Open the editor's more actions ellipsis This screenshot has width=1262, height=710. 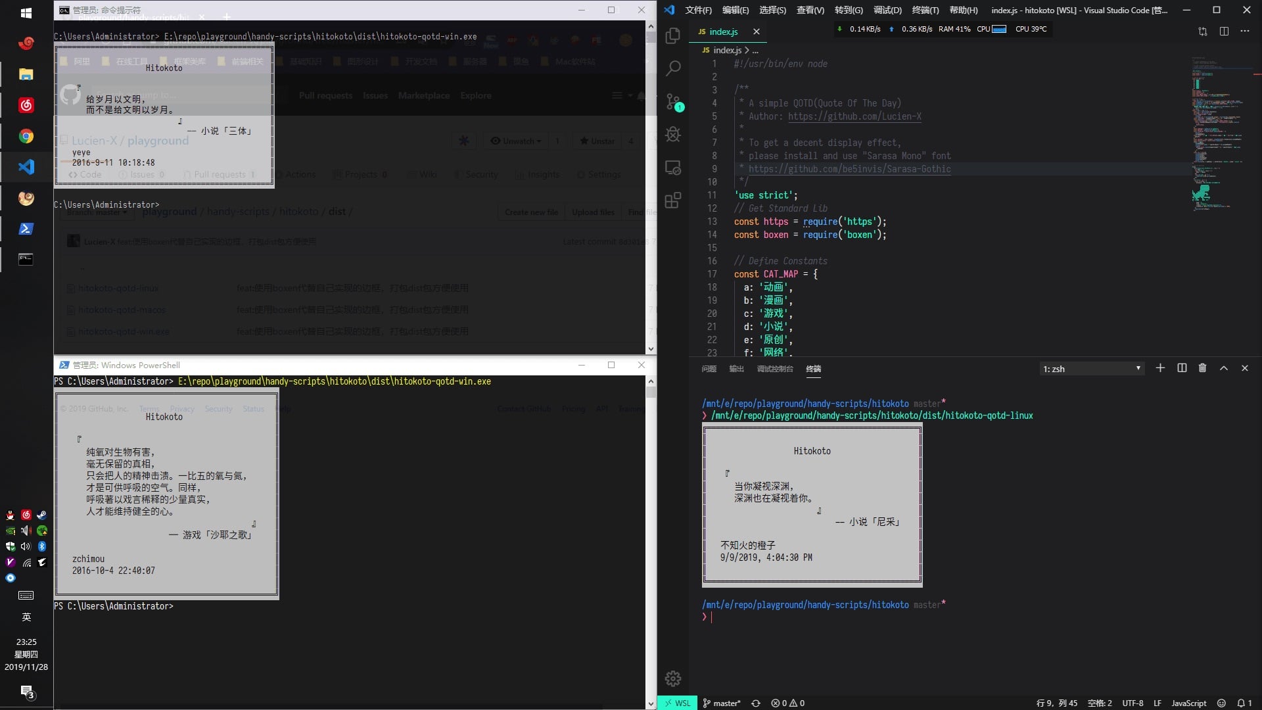(1244, 32)
